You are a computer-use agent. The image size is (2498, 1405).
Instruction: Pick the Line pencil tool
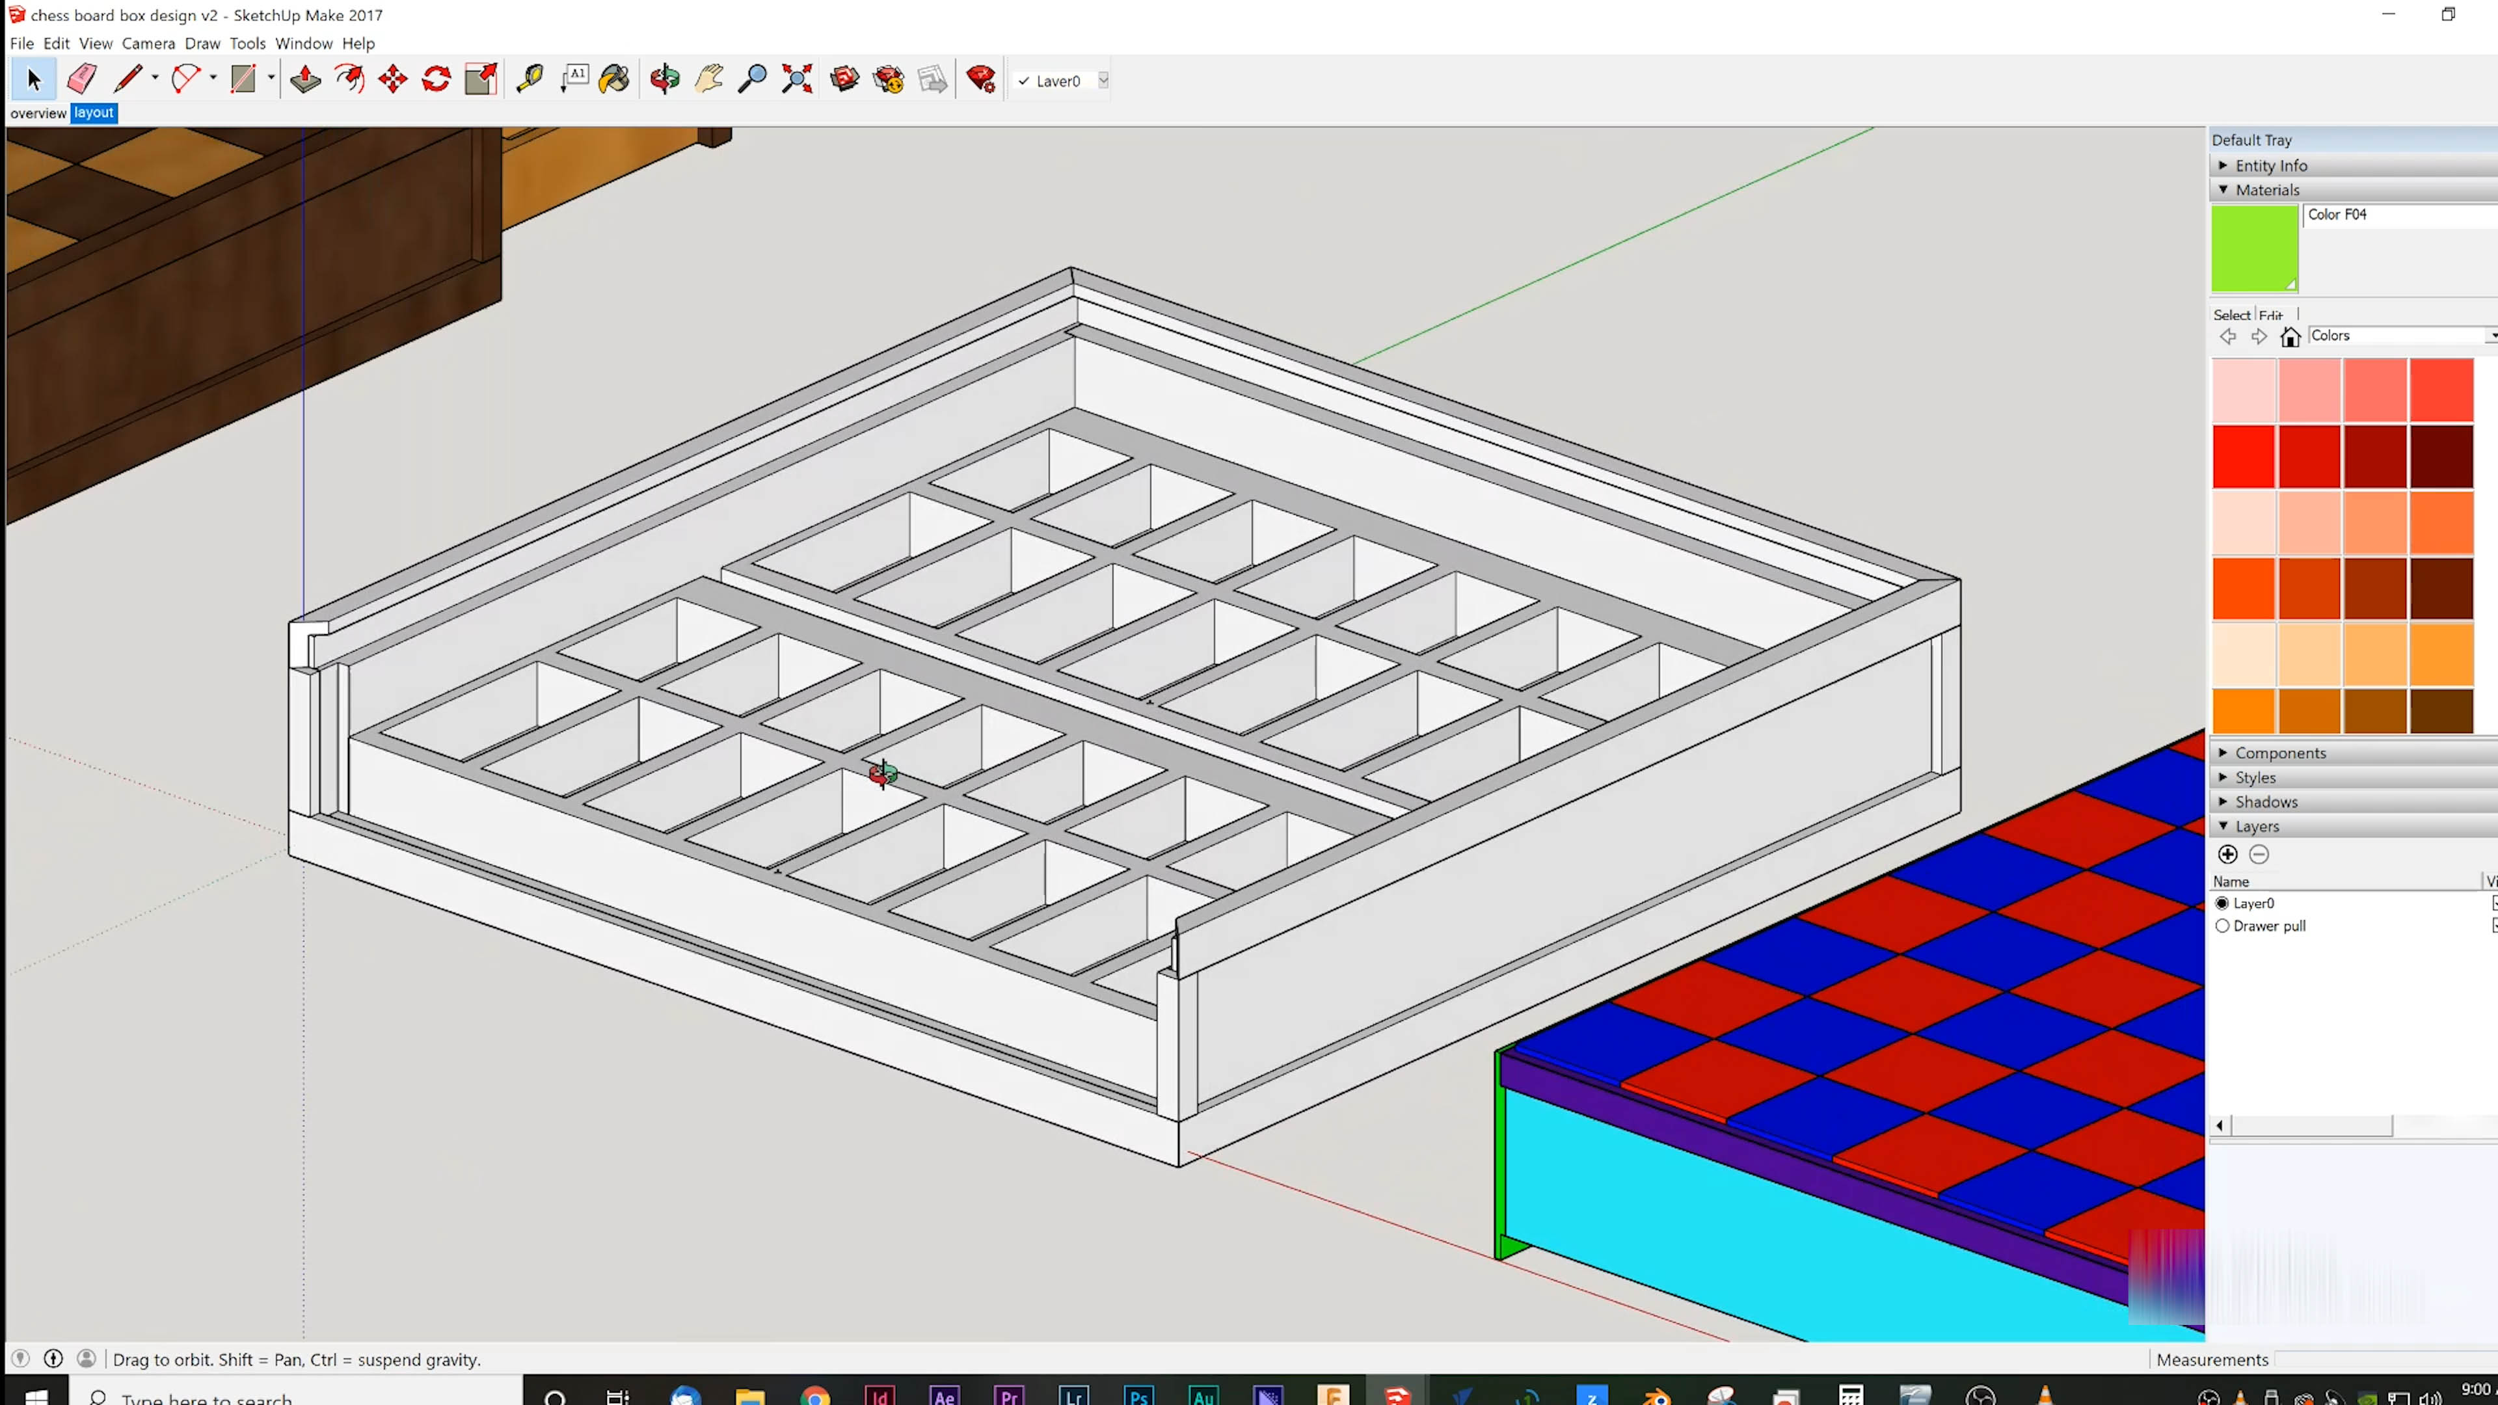point(128,79)
